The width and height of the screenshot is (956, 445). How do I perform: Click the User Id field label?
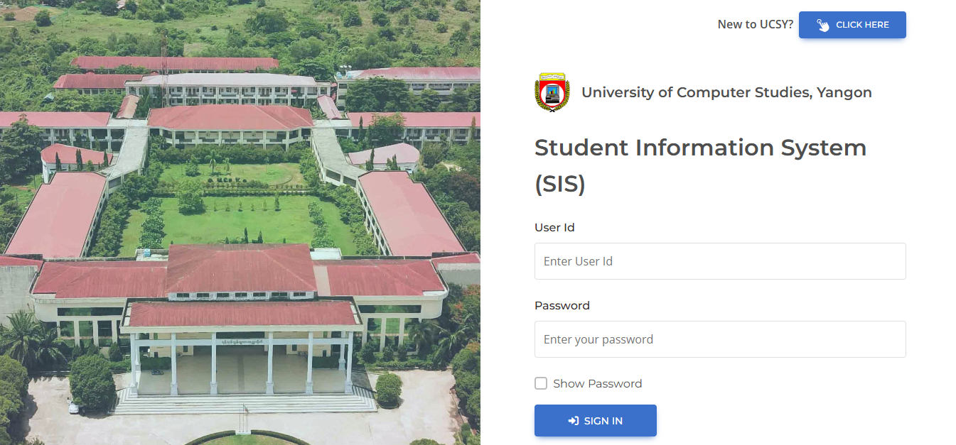click(554, 228)
